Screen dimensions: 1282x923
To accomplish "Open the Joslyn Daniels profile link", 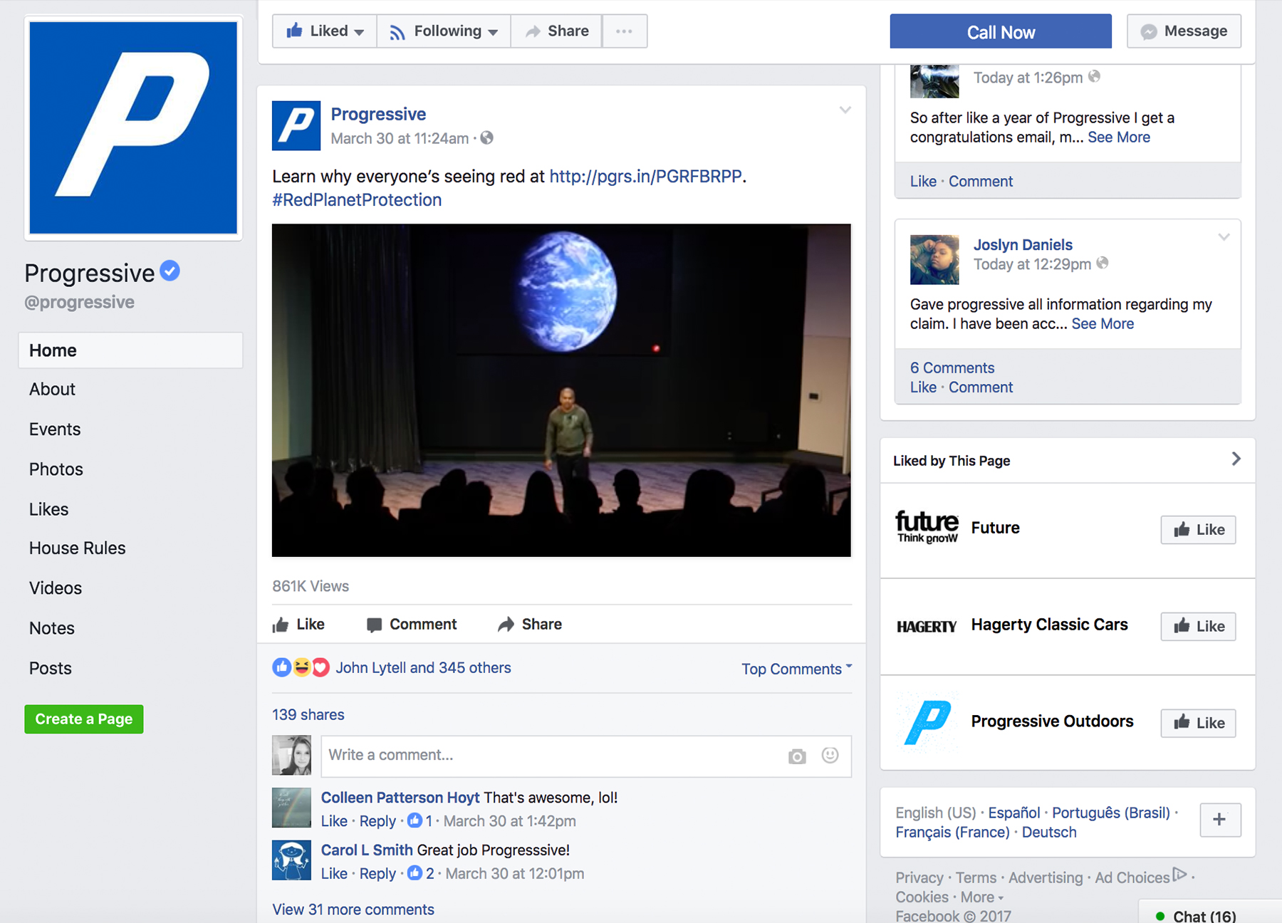I will pyautogui.click(x=1023, y=245).
